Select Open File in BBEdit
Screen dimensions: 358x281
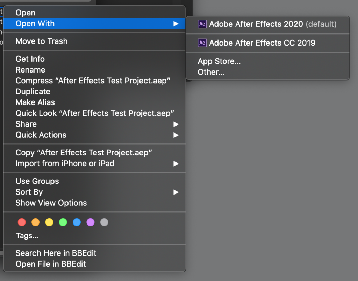pyautogui.click(x=94, y=264)
